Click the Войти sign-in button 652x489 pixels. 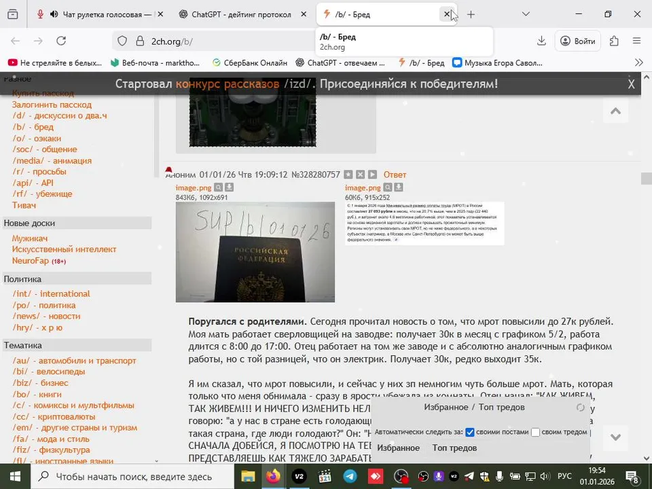coord(577,41)
